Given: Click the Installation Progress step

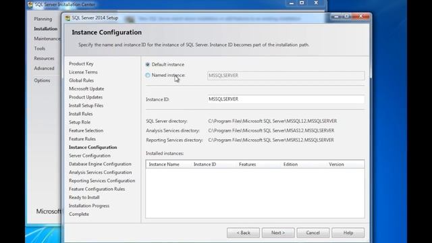Looking at the screenshot, I should pyautogui.click(x=89, y=206).
